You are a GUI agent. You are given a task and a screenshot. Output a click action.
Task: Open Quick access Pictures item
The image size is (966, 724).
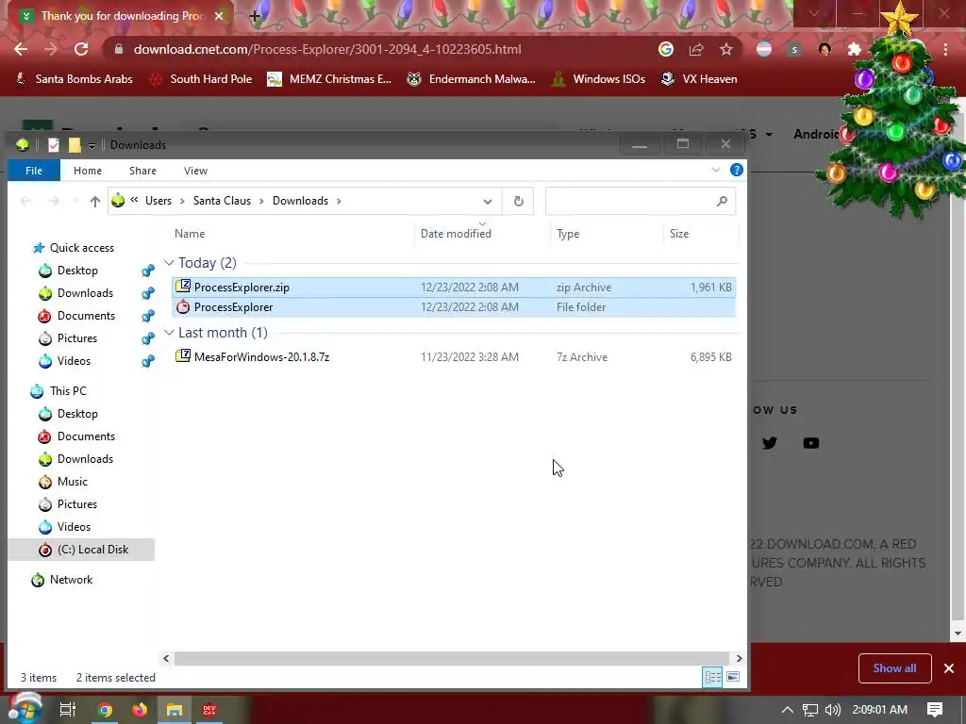click(x=77, y=338)
